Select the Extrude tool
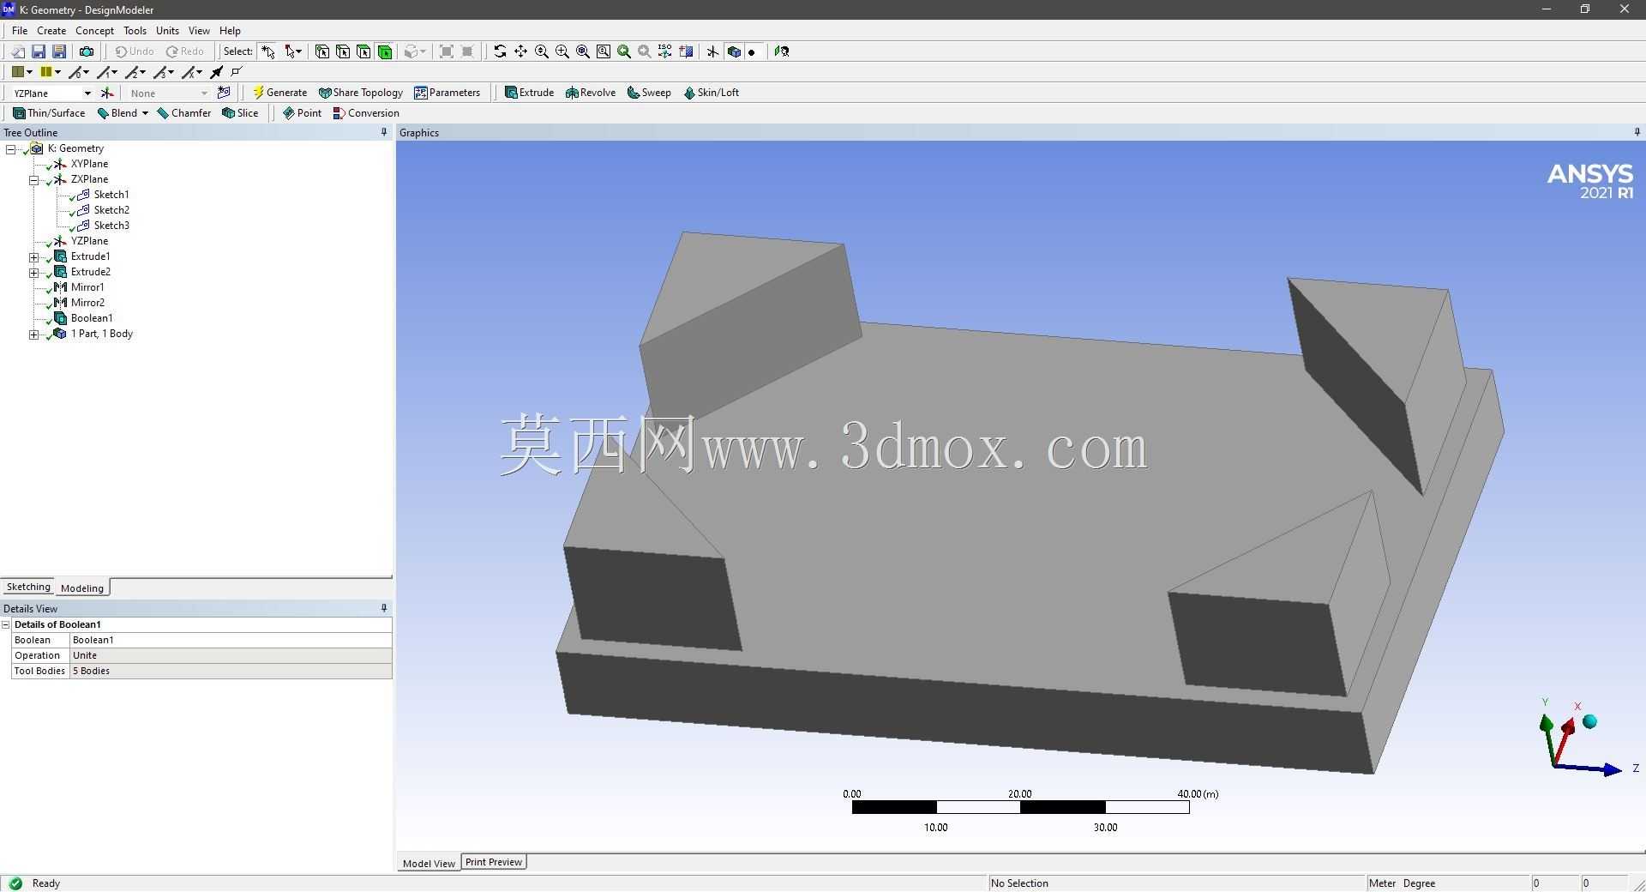This screenshot has width=1646, height=892. pyautogui.click(x=529, y=93)
